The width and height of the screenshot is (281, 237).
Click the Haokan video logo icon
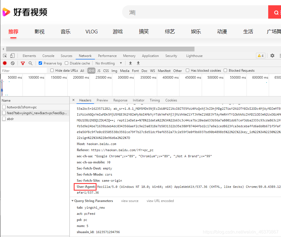coord(6,12)
